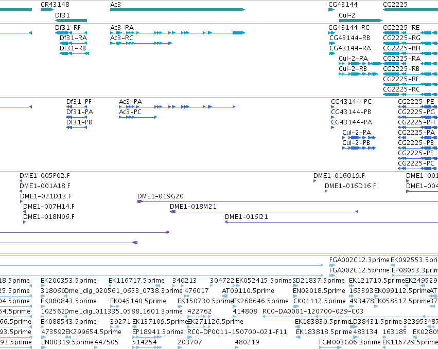
Task: Click the 340213 feature label
Action: click(x=184, y=281)
